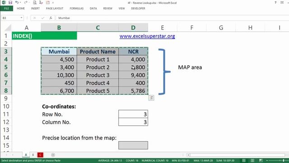Select column F header
This screenshot has height=163, width=289.
click(191, 28)
